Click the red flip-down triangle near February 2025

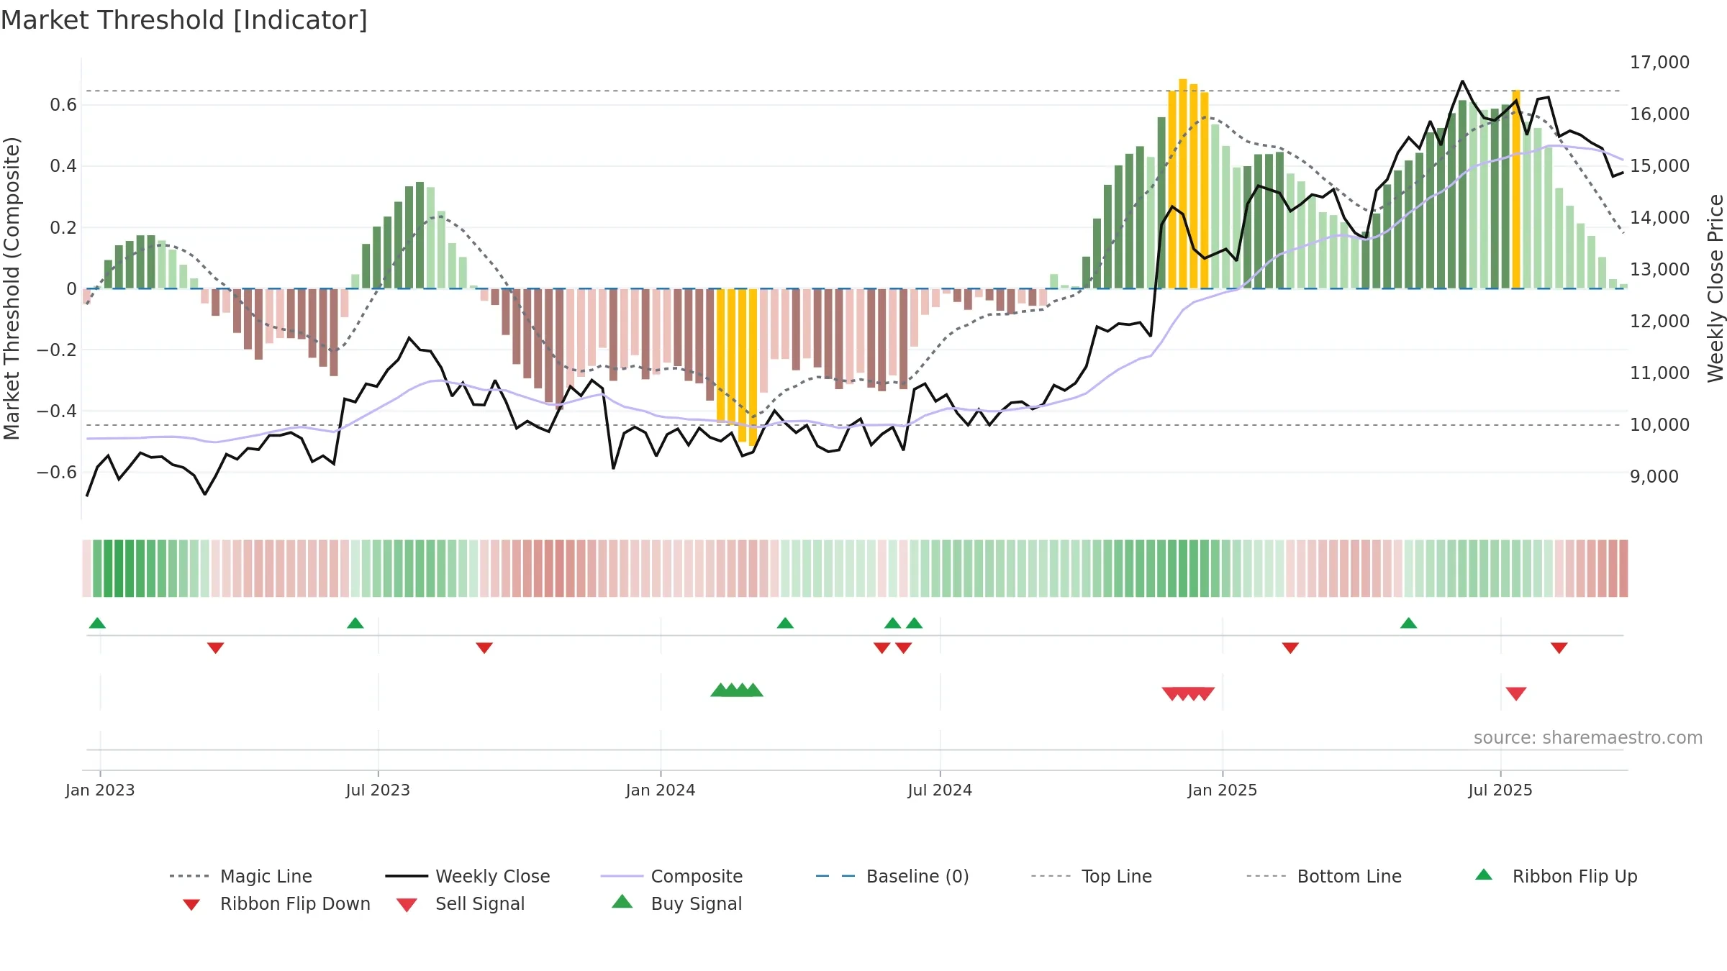coord(1290,648)
